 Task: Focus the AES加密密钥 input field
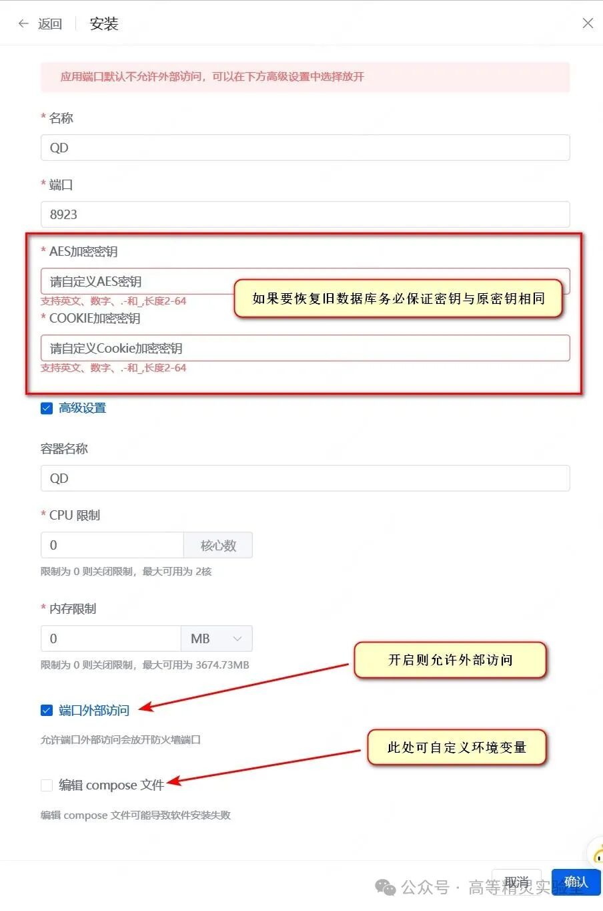coord(137,281)
